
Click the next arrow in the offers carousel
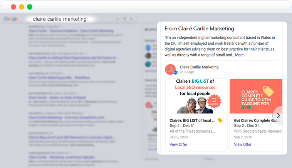tap(278, 116)
